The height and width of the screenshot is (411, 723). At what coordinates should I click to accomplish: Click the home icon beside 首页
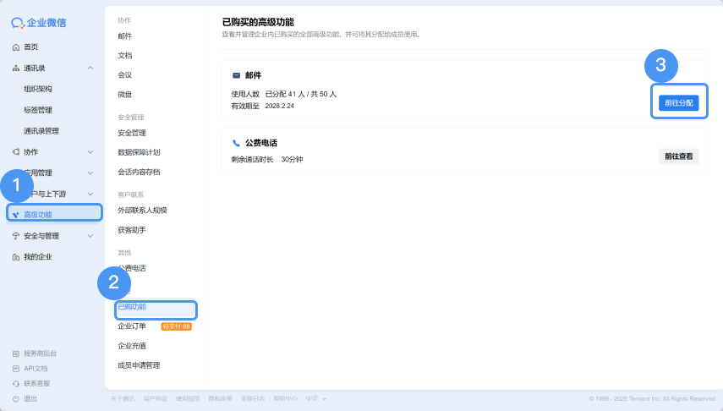[16, 47]
